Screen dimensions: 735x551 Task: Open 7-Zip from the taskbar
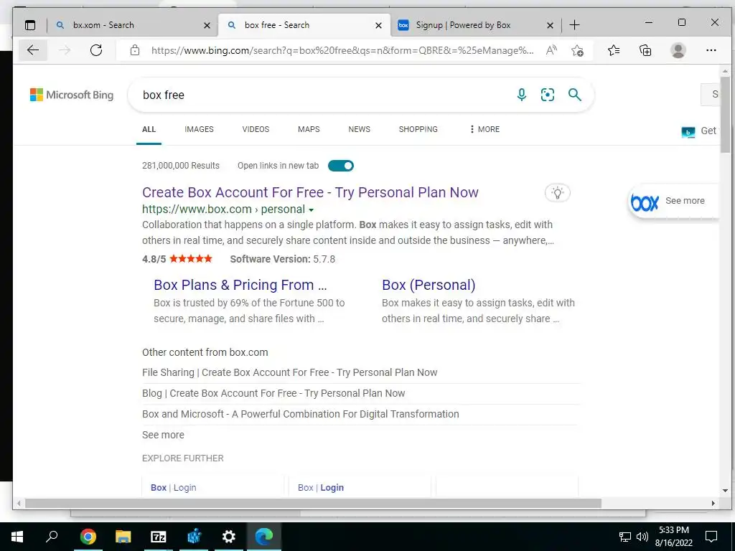click(x=159, y=537)
